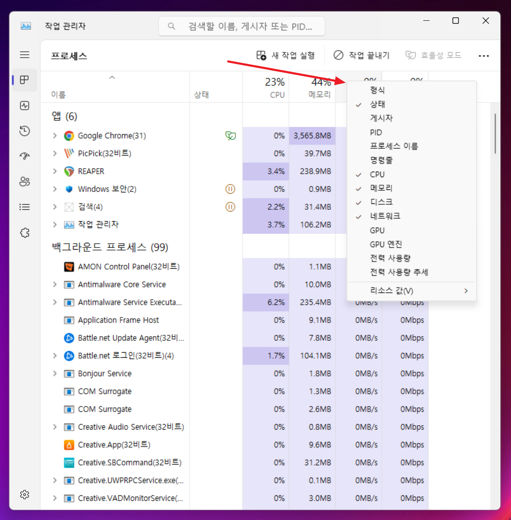Enable GPU column in context menu
The width and height of the screenshot is (511, 520).
pyautogui.click(x=411, y=230)
